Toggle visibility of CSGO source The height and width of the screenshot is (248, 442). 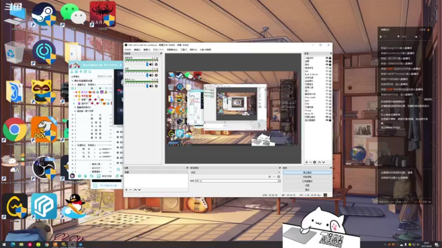pos(327,104)
